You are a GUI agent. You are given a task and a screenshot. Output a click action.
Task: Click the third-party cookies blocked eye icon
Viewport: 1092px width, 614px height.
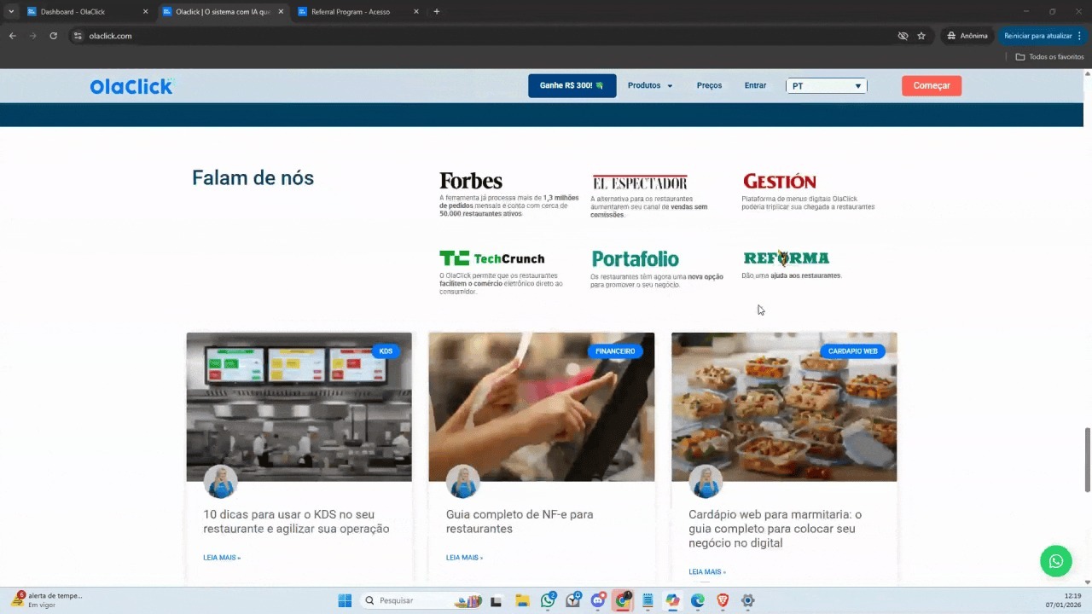coord(903,36)
